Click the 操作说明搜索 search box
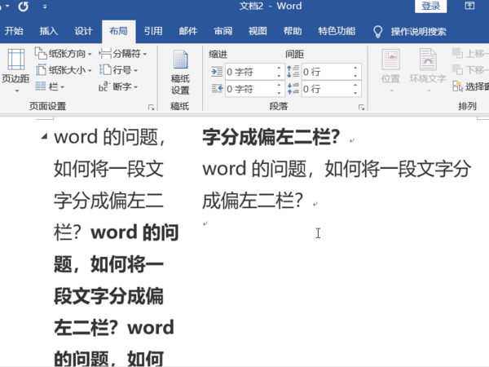This screenshot has height=367, width=489. pos(417,32)
